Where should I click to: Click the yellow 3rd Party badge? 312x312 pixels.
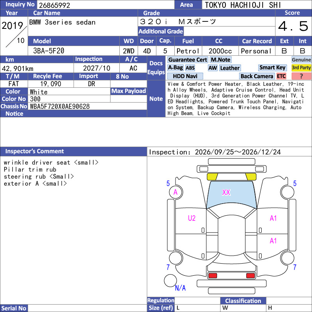pos(301,68)
